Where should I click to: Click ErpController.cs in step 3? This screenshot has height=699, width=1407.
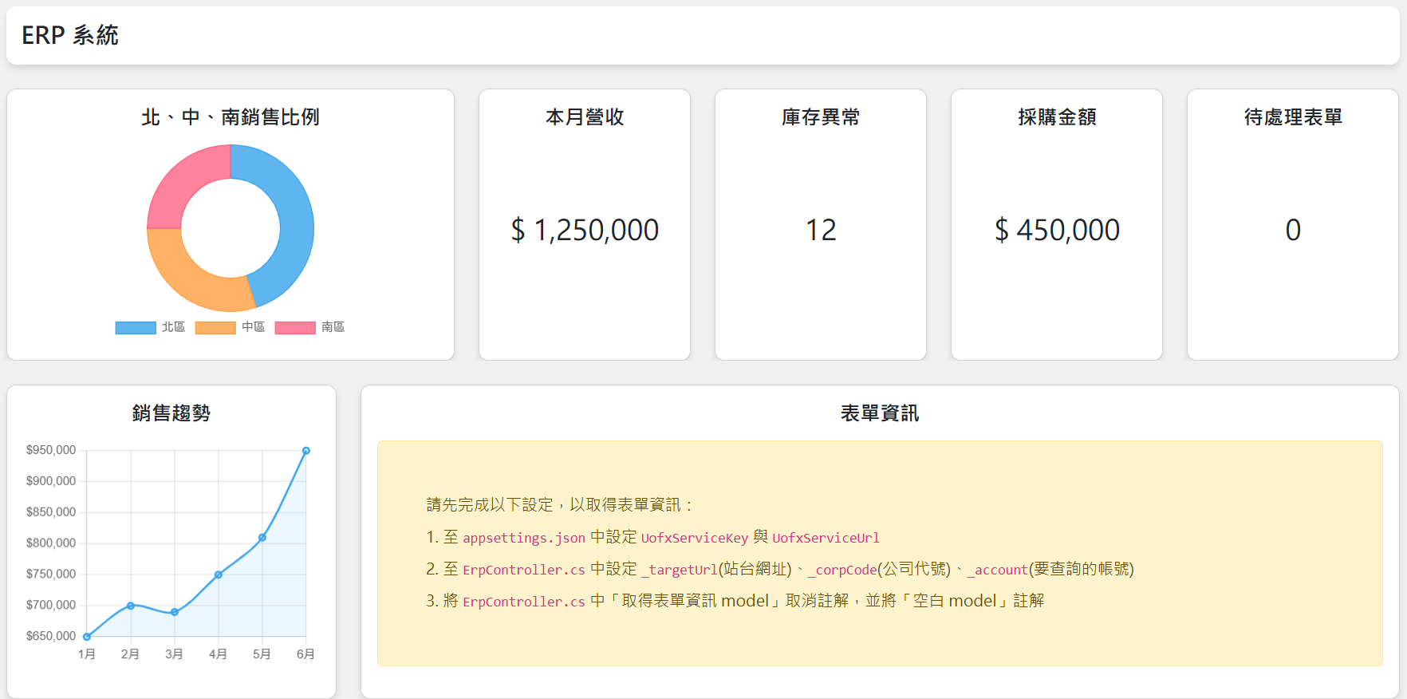coord(524,602)
